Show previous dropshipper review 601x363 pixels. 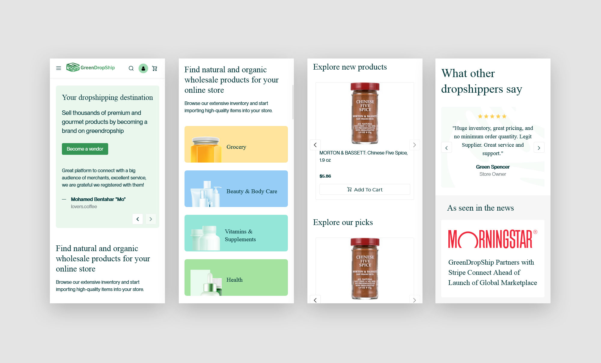(447, 148)
